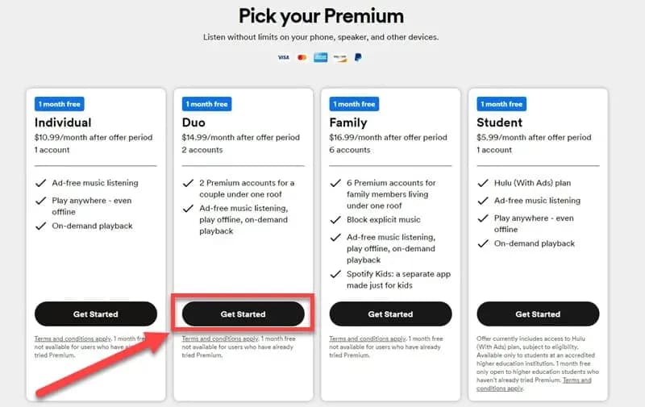Click the Duo plan's 1 month free badge
645x407 pixels.
[x=207, y=104]
